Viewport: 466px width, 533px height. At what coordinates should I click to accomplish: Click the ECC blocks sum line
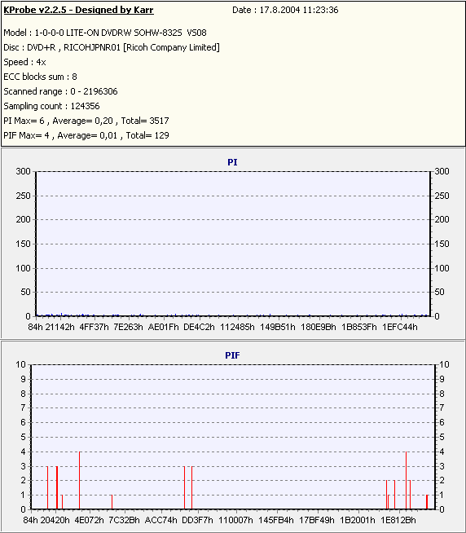pyautogui.click(x=40, y=77)
